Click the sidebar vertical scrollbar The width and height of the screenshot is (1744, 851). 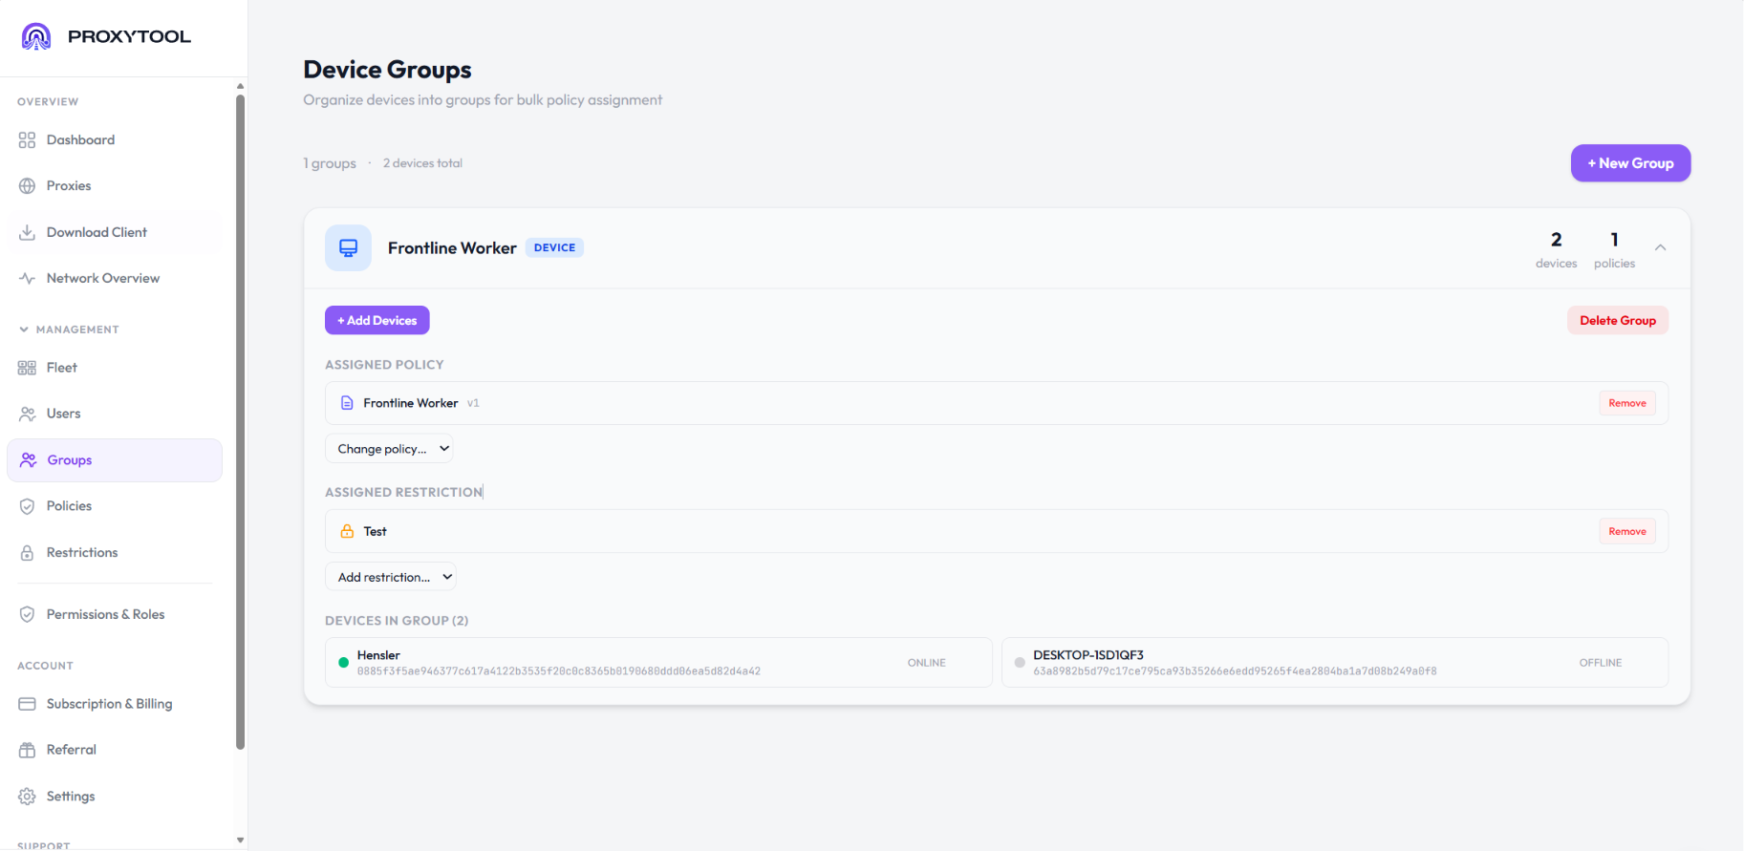241,420
